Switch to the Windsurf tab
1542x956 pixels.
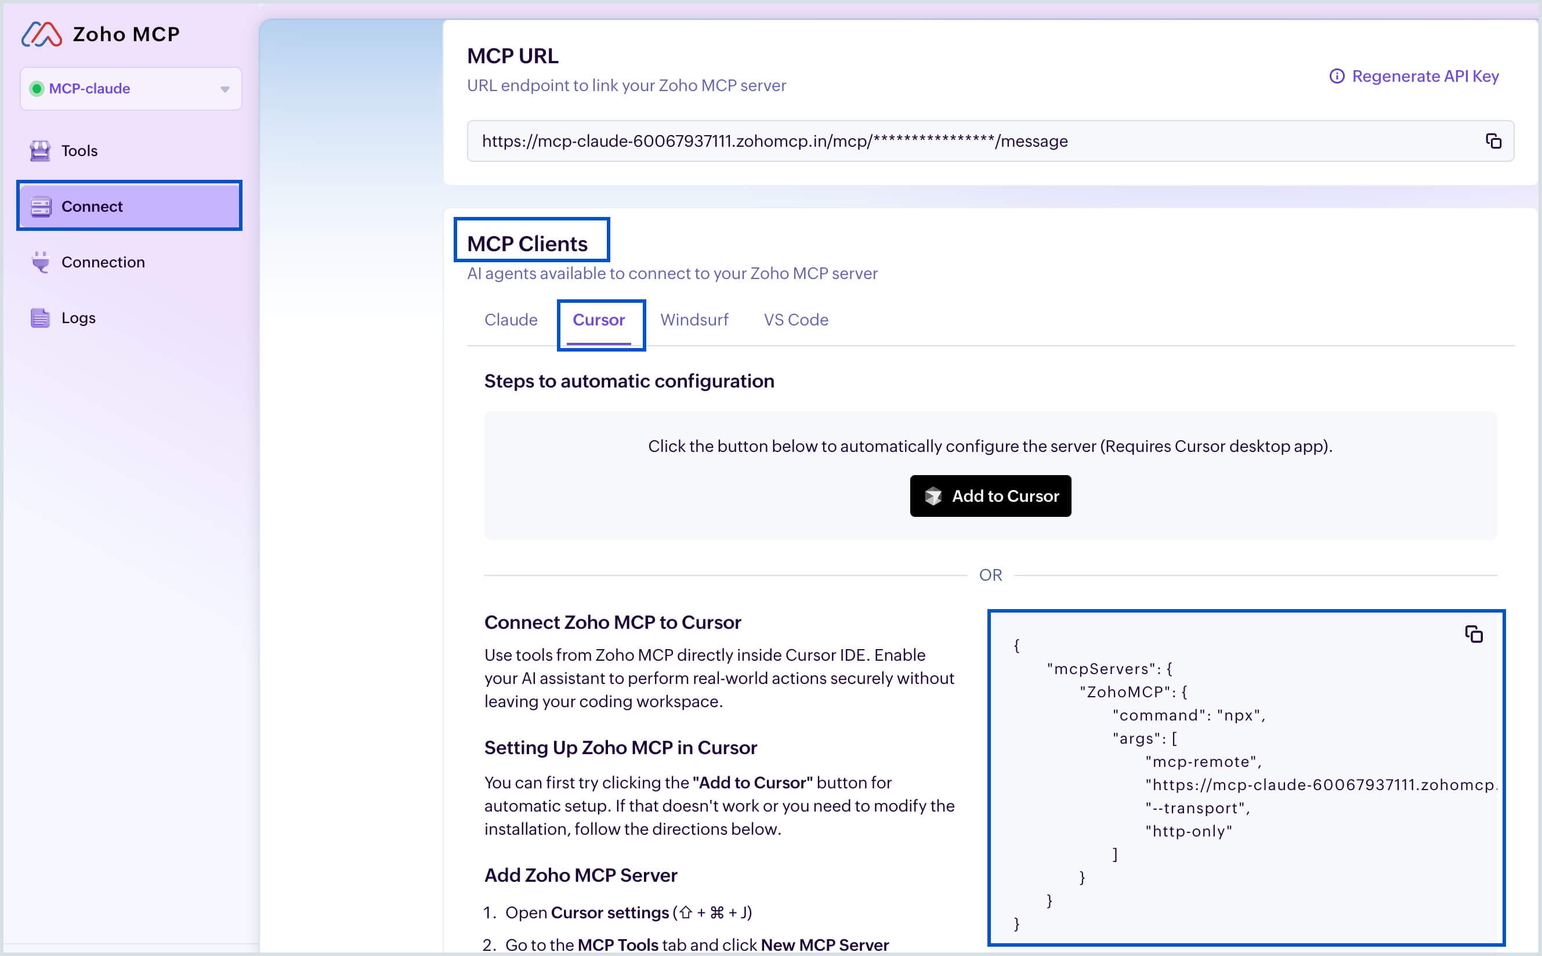tap(694, 320)
